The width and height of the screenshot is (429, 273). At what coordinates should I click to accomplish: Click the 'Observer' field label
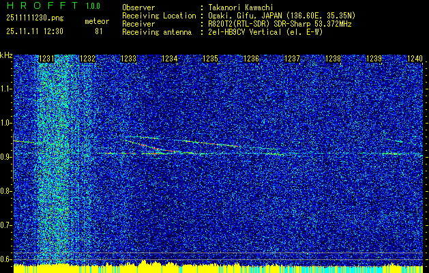click(138, 8)
